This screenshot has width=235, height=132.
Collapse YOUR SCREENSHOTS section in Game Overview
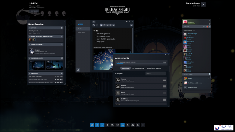pos(30,58)
